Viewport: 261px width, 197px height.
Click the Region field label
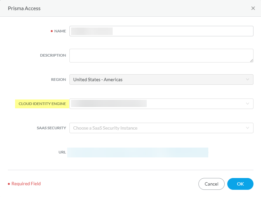(x=58, y=80)
